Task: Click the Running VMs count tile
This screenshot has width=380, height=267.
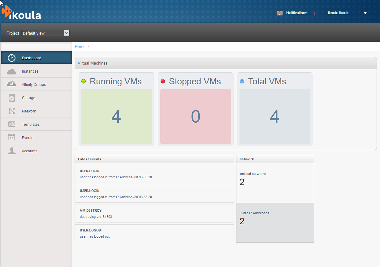Action: click(x=116, y=117)
